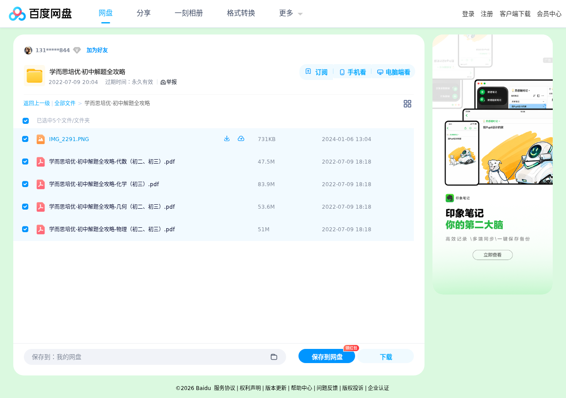
Task: Click 加为好友 to add friend
Action: [97, 50]
